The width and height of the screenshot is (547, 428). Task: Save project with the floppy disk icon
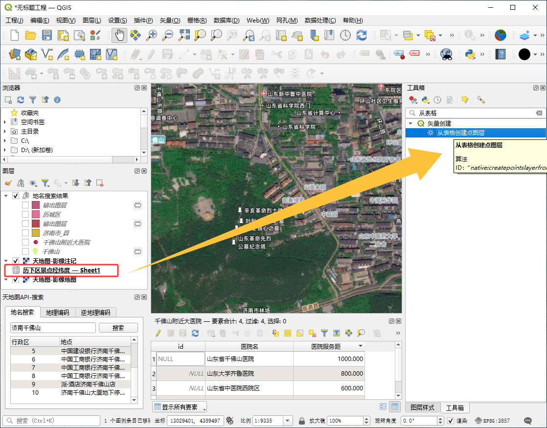pyautogui.click(x=47, y=35)
